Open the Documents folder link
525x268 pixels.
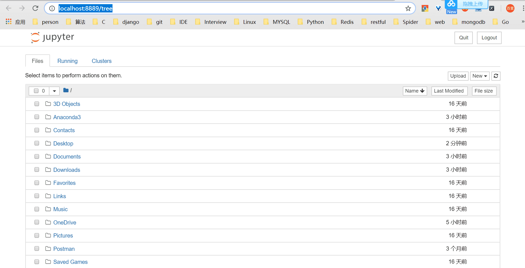[67, 157]
